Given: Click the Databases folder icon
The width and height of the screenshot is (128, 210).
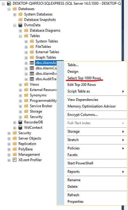Looking at the screenshot, I should tap(15, 9).
